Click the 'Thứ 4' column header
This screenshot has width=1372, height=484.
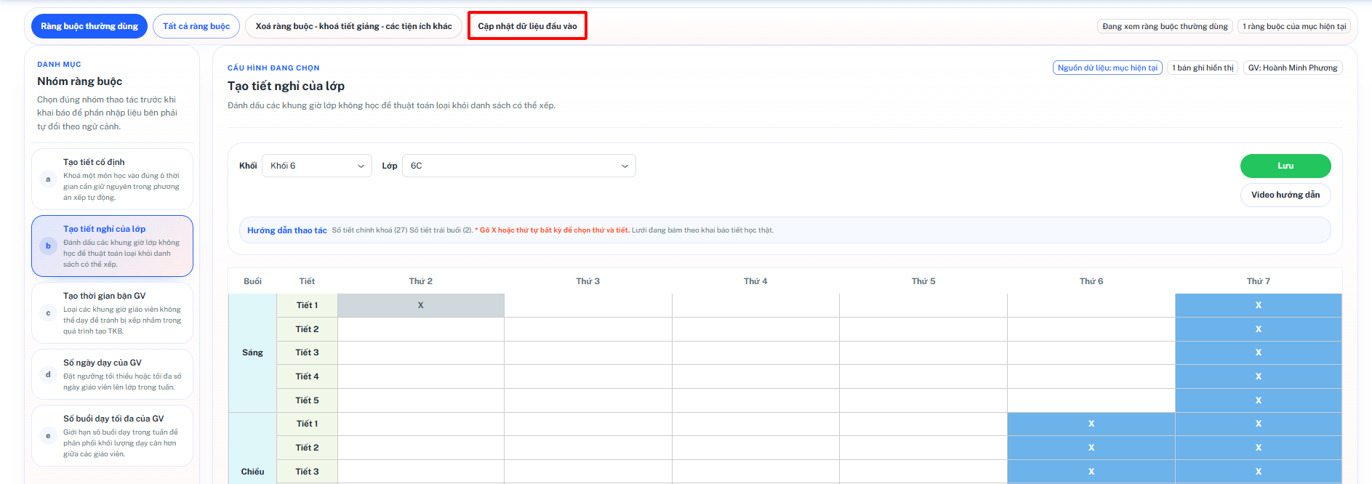(x=755, y=281)
